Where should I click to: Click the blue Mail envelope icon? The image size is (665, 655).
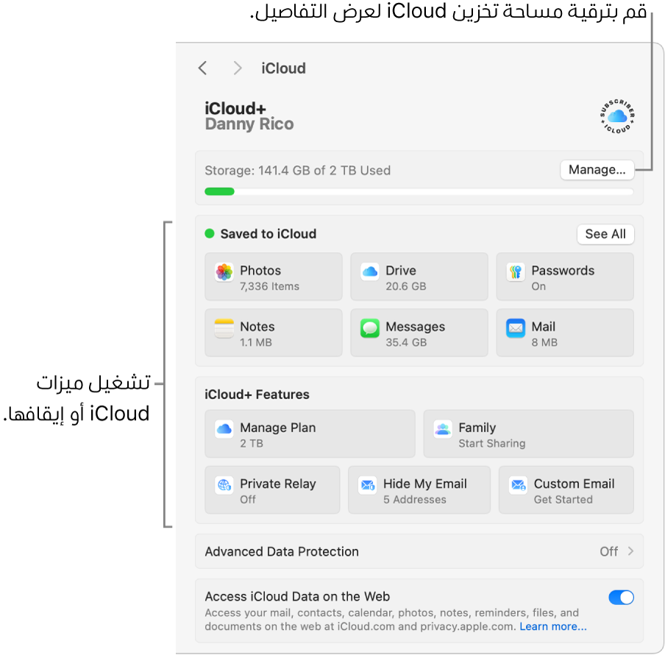point(516,329)
